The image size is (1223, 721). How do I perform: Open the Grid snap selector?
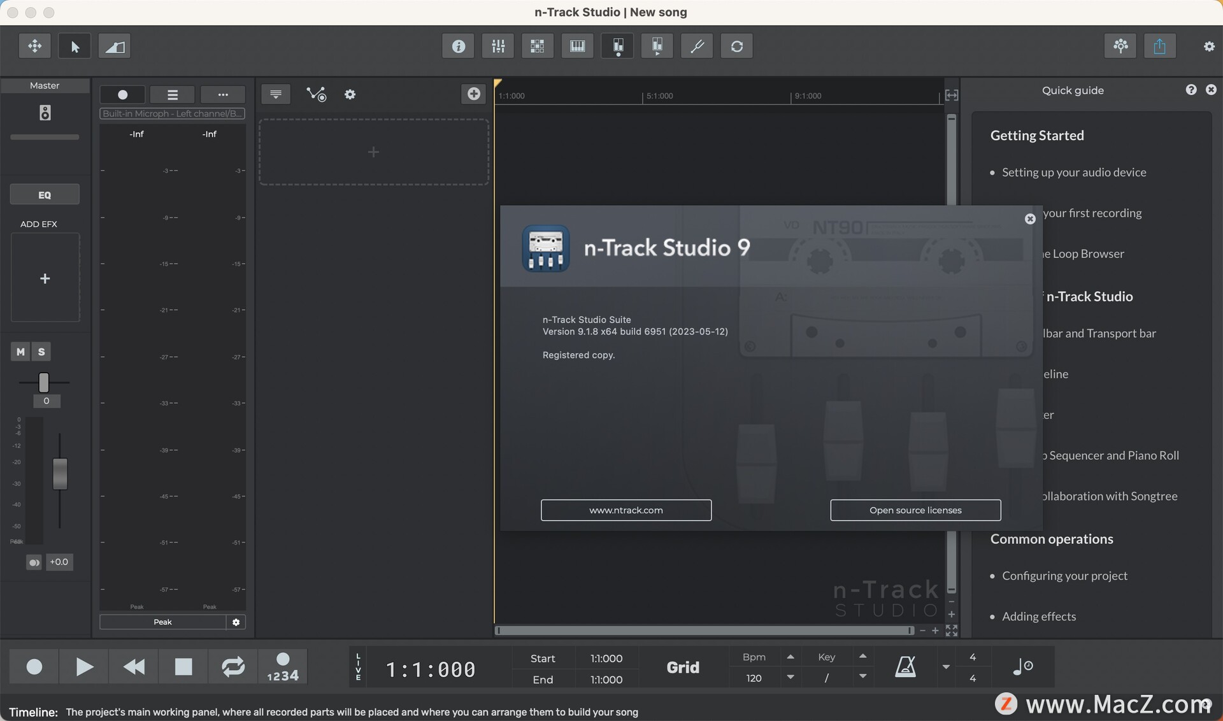click(683, 667)
